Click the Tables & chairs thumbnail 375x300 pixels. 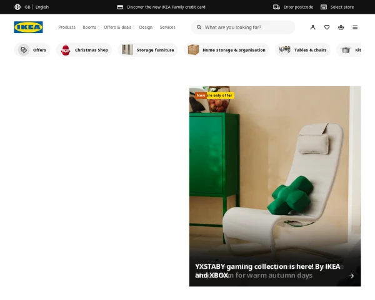tap(284, 50)
